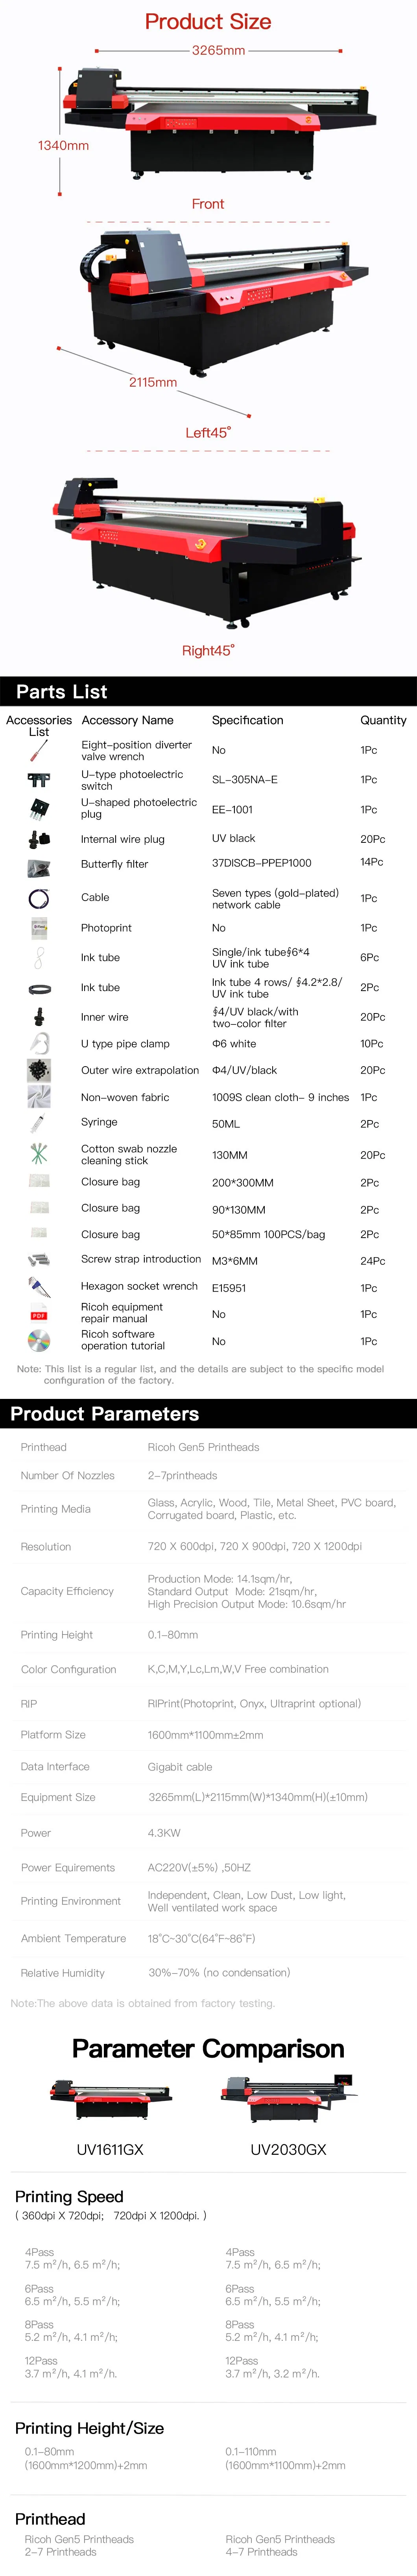Click the Parameter Comparison heading
Screen dimensions: 417x2576
click(x=208, y=2049)
